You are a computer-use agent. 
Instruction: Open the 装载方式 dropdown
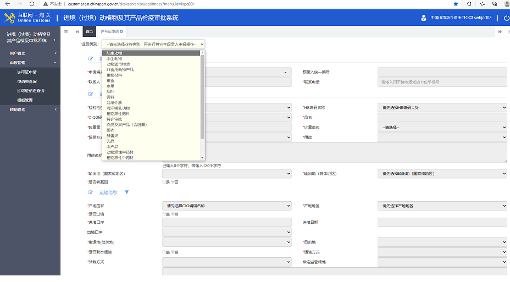pyautogui.click(x=227, y=262)
